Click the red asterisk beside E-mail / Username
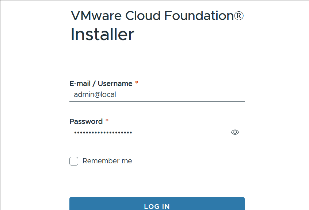The width and height of the screenshot is (309, 210). tap(137, 83)
